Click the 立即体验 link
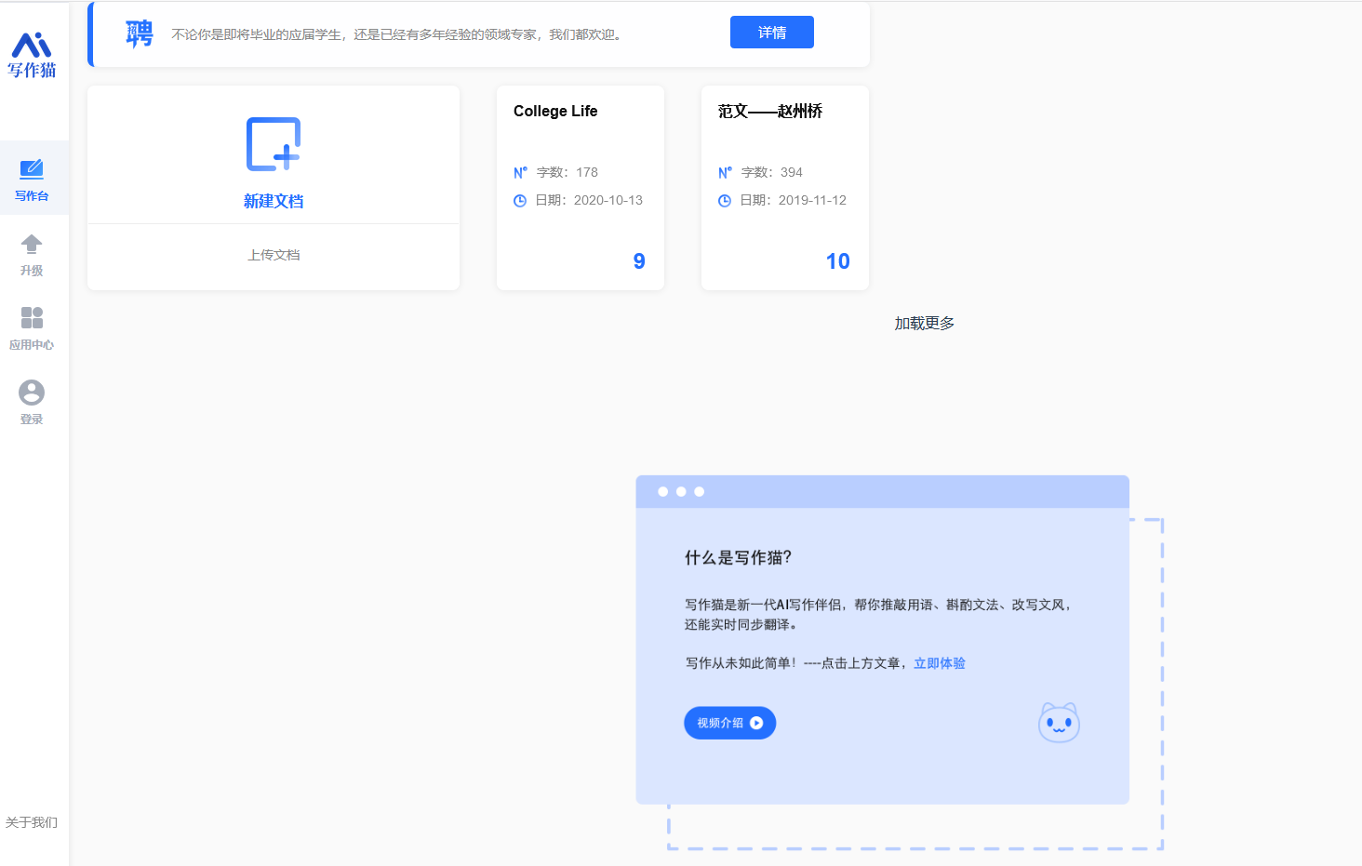1362x866 pixels. tap(940, 663)
